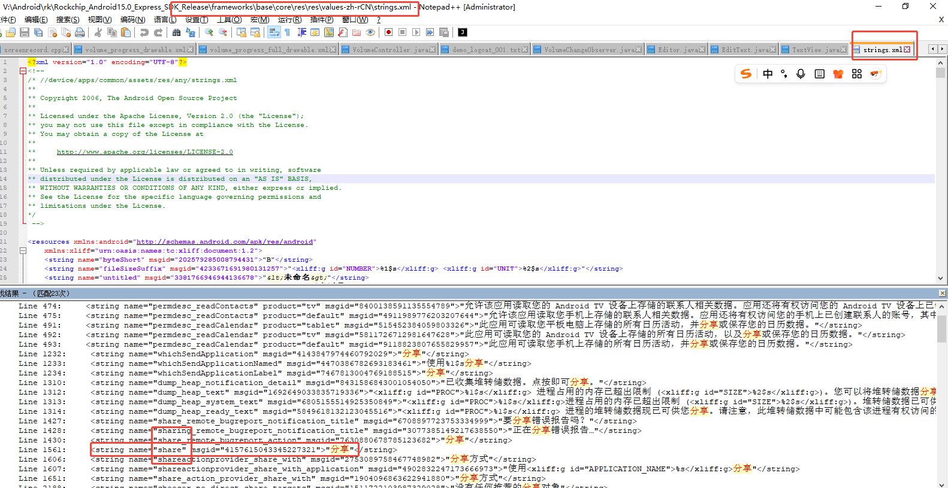Click the Save toolbar icon
The image size is (948, 488).
click(x=25, y=32)
